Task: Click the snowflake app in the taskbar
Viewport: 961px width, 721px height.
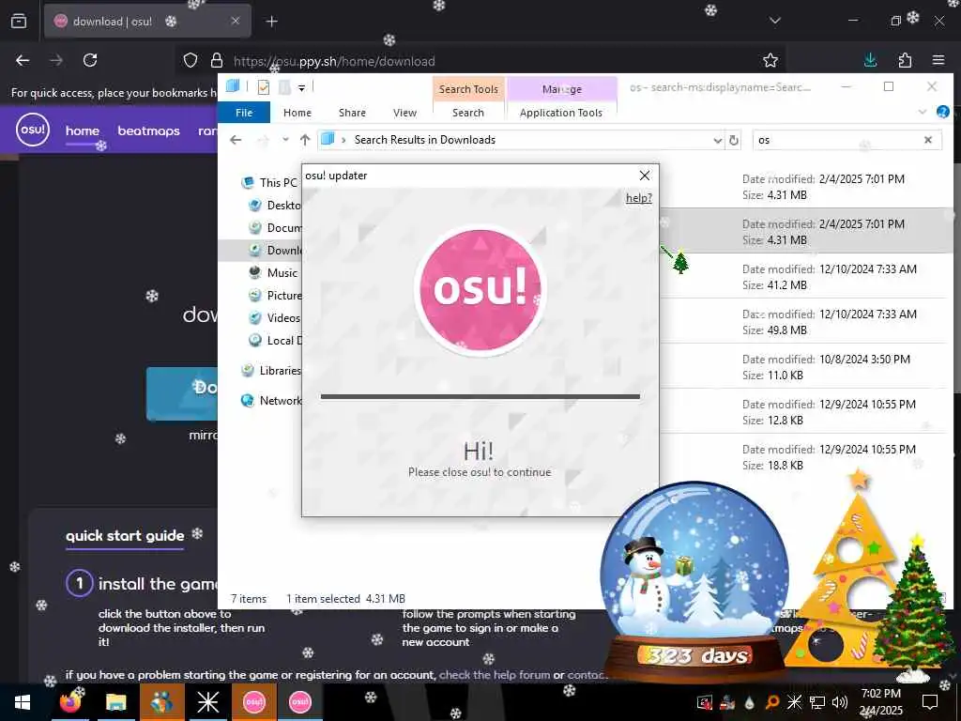Action: pos(207,702)
